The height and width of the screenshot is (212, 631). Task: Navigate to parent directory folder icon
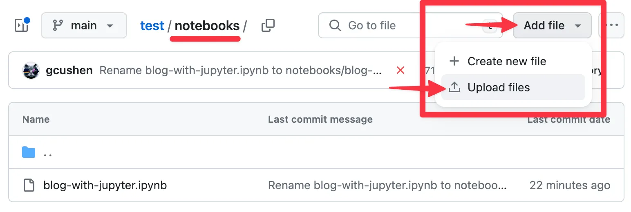click(x=29, y=153)
